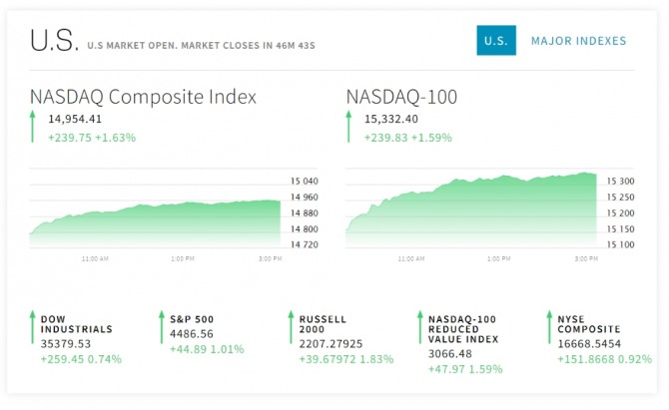
Task: Click the NASDAQ-100 green up arrow
Action: coord(350,127)
